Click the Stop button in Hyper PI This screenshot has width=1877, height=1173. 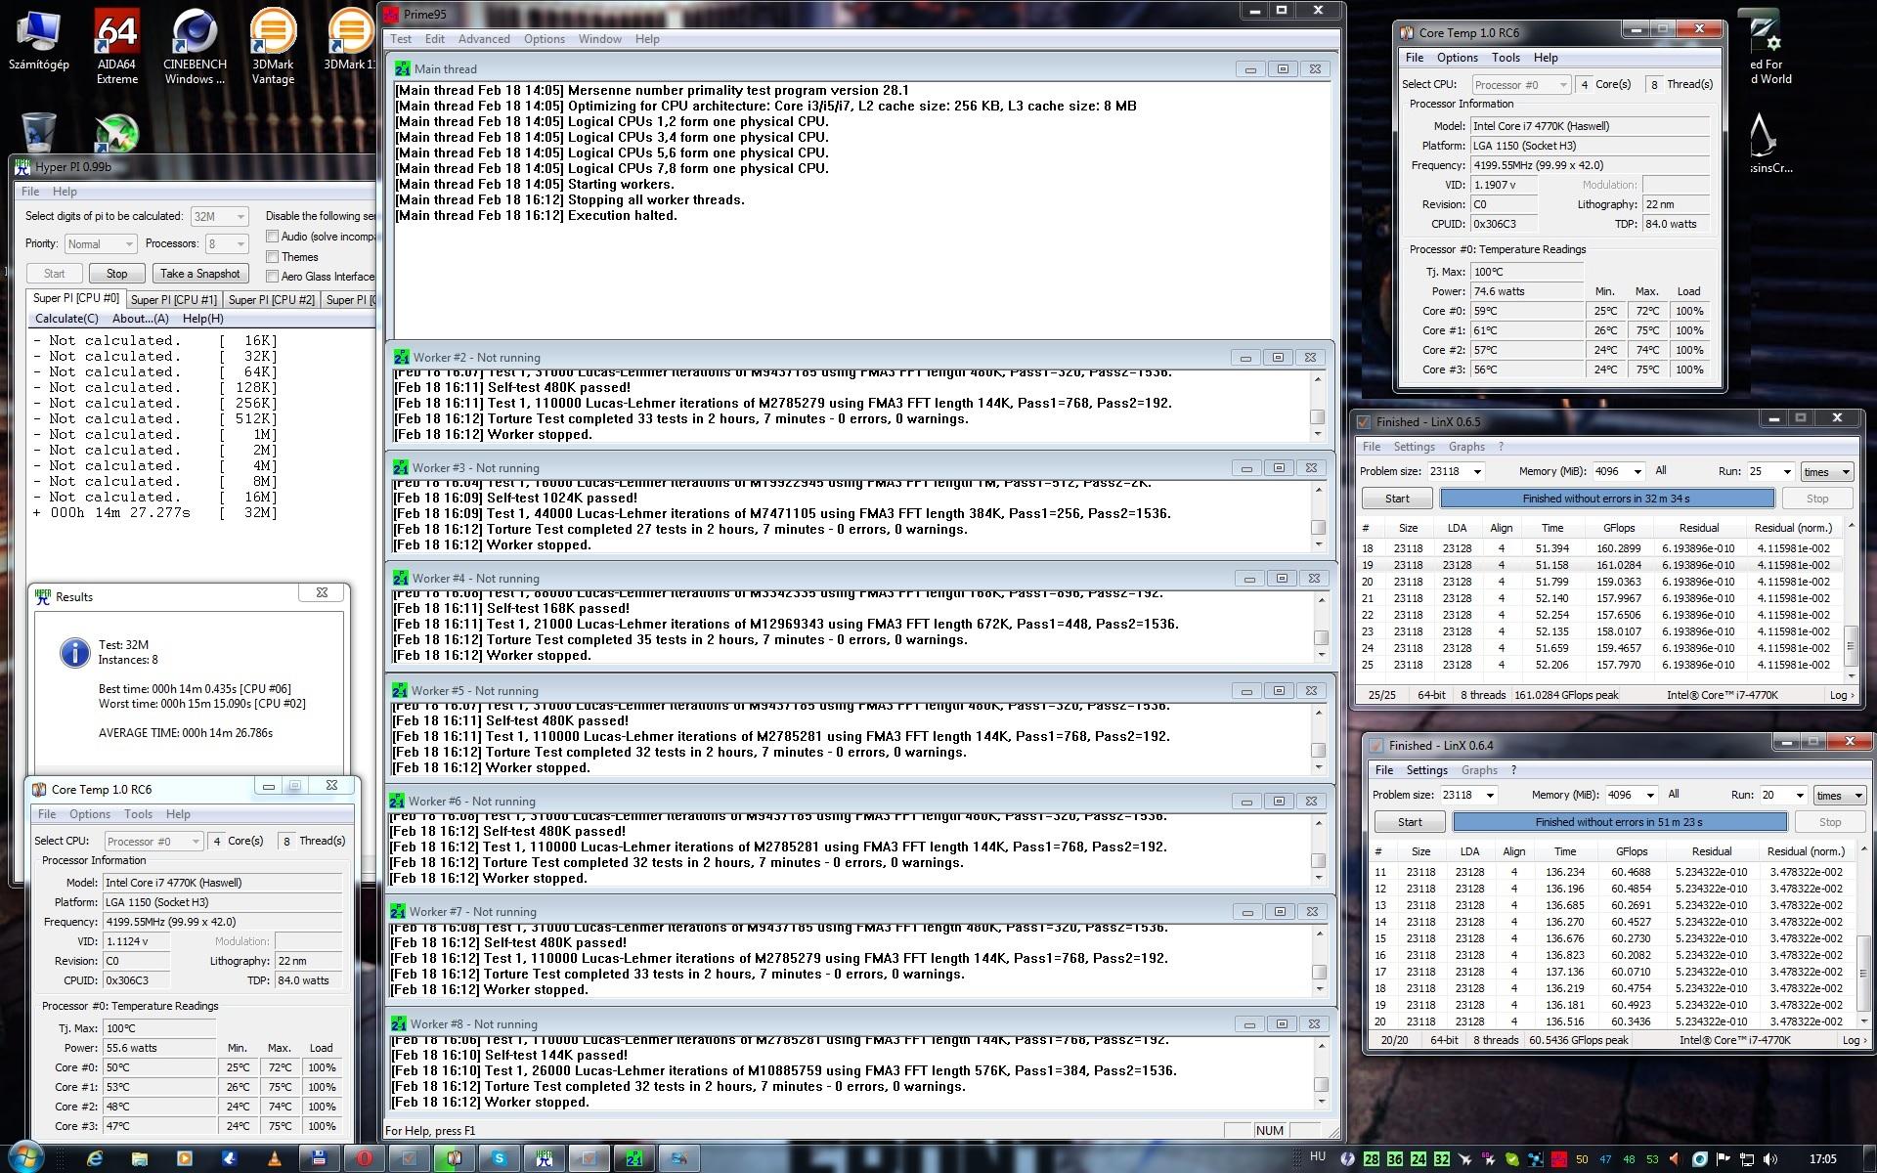tap(117, 274)
